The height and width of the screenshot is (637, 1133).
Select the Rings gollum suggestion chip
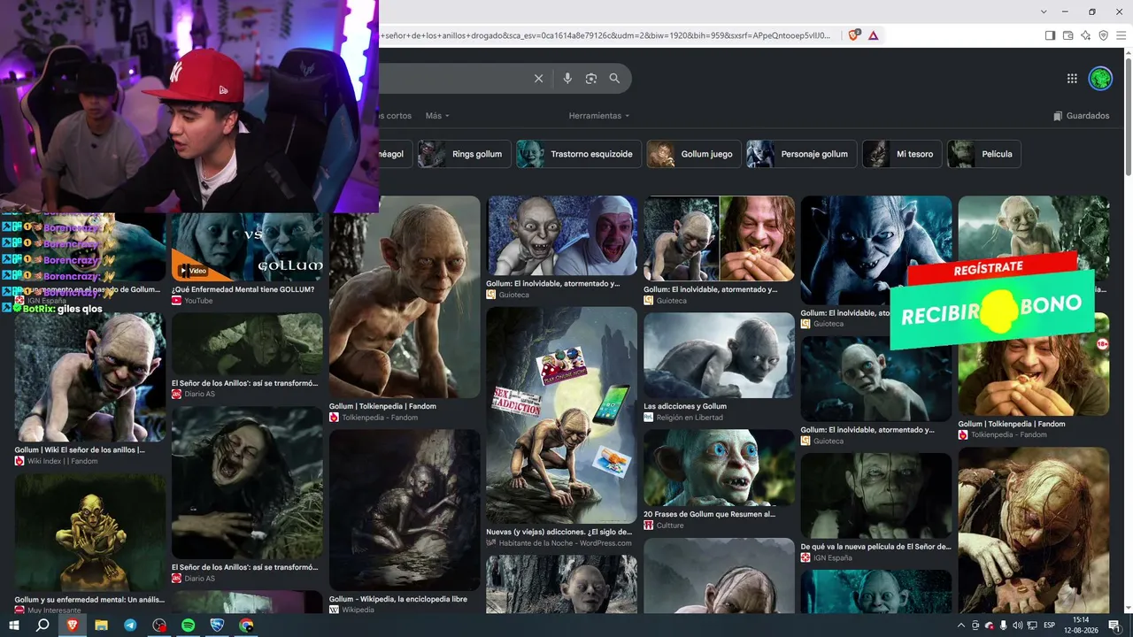(x=466, y=154)
